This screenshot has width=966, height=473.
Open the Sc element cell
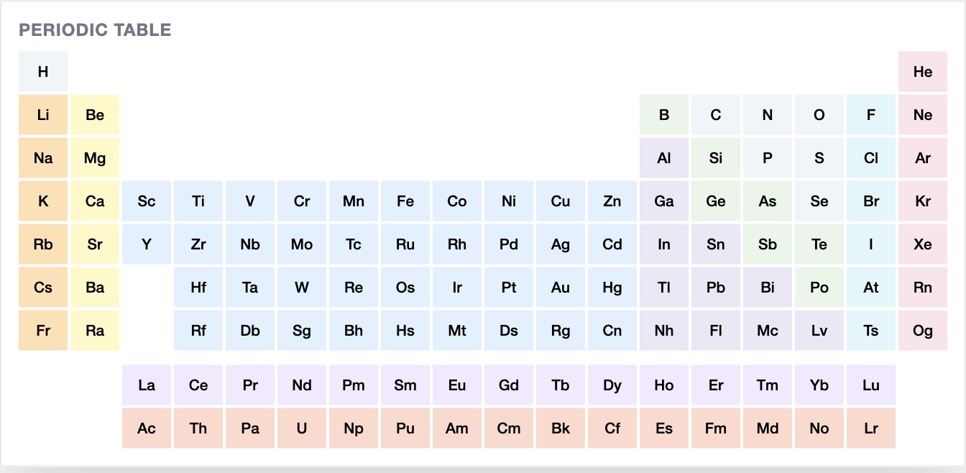147,201
